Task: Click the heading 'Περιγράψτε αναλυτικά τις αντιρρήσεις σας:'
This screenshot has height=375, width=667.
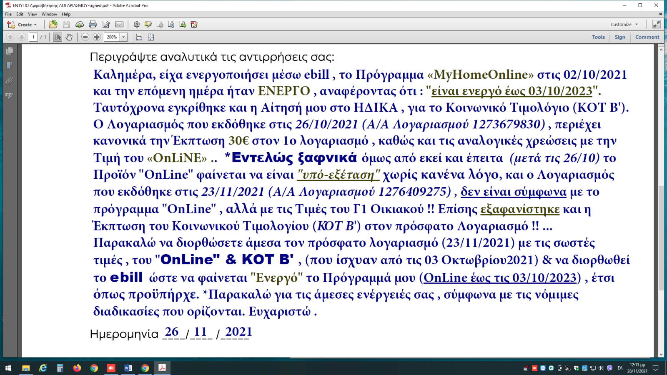Action: click(212, 57)
